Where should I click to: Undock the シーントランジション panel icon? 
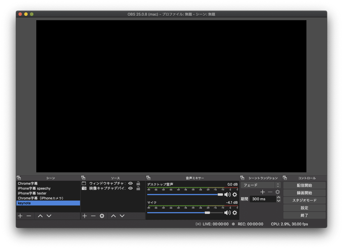(242, 178)
